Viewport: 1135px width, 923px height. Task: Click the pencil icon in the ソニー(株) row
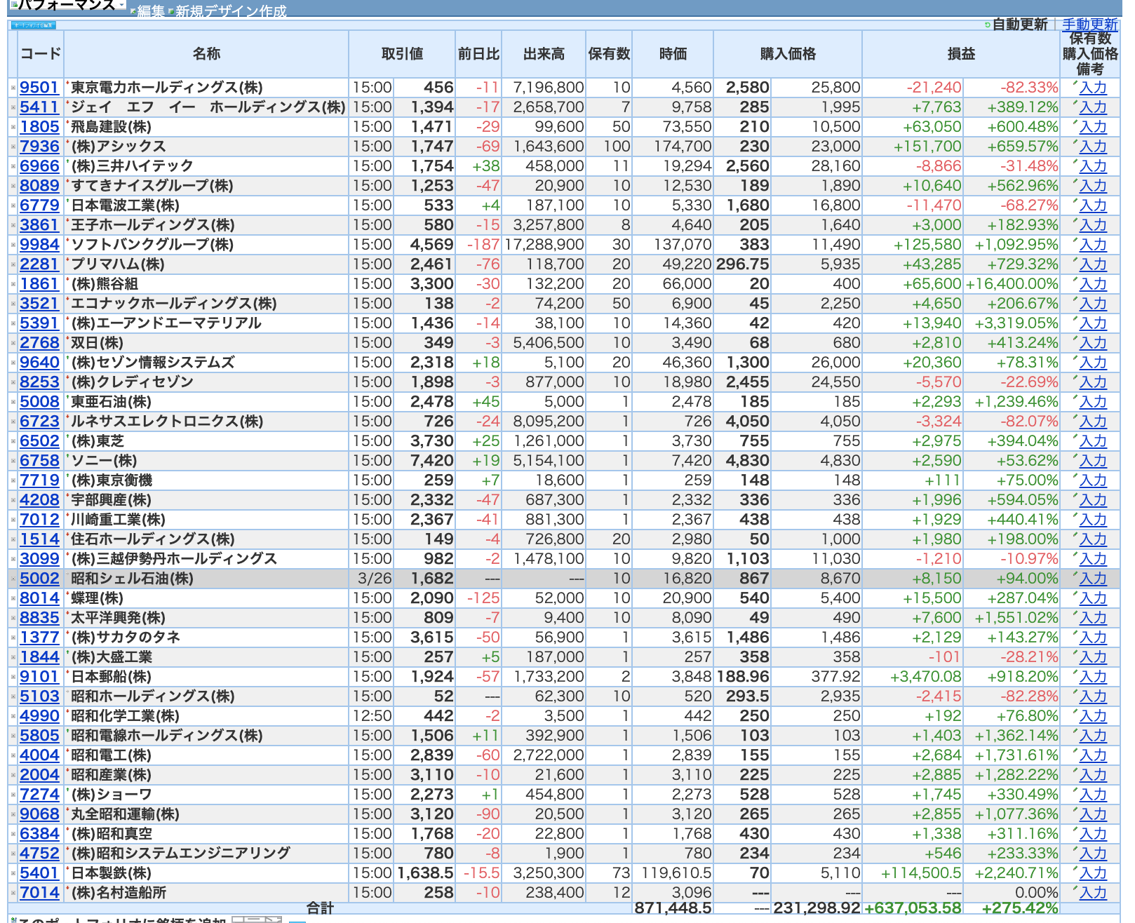pyautogui.click(x=1074, y=457)
